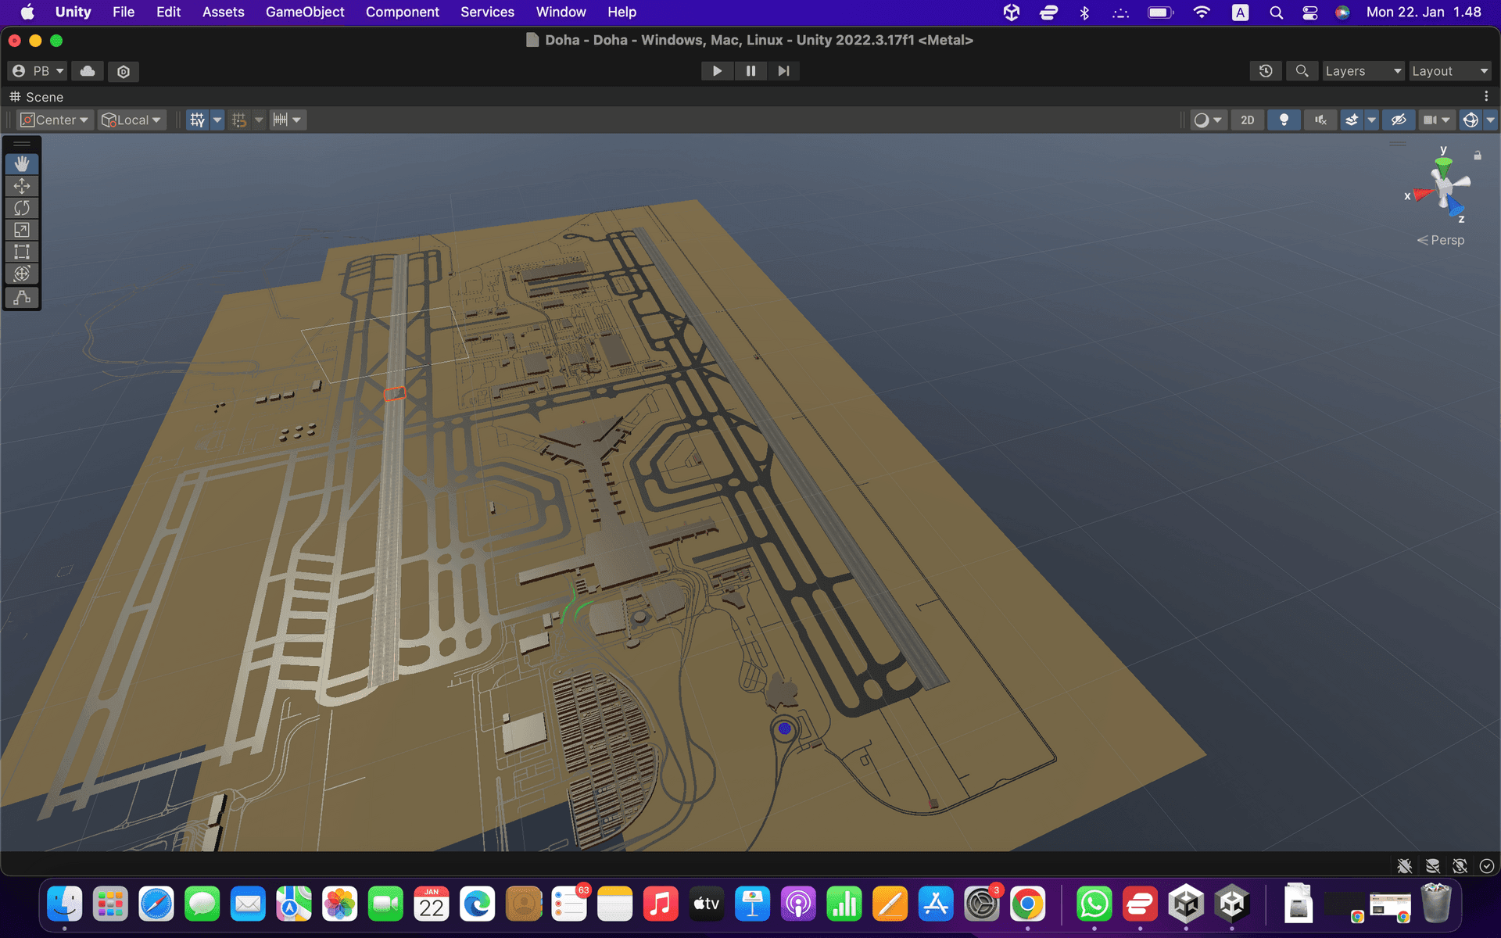Click the Scene tab label
The image size is (1501, 938).
pyautogui.click(x=45, y=96)
